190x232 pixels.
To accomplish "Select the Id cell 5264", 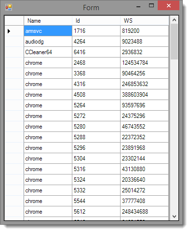I will [96, 105].
